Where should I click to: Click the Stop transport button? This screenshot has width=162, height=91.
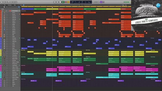60,2
